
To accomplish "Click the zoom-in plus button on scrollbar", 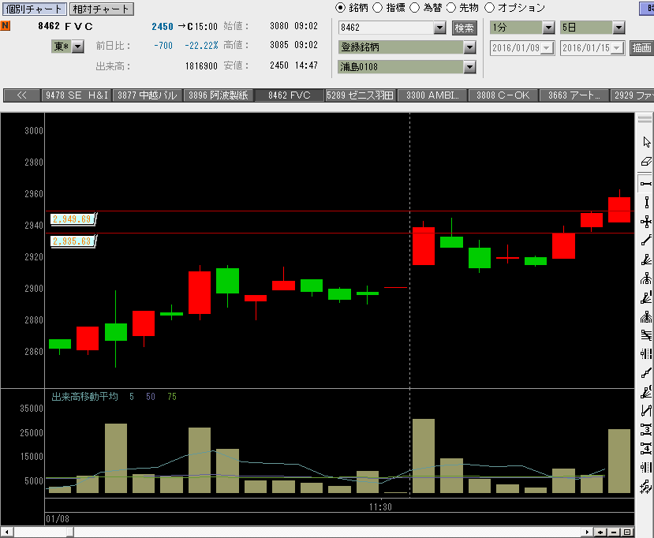I will pyautogui.click(x=600, y=532).
